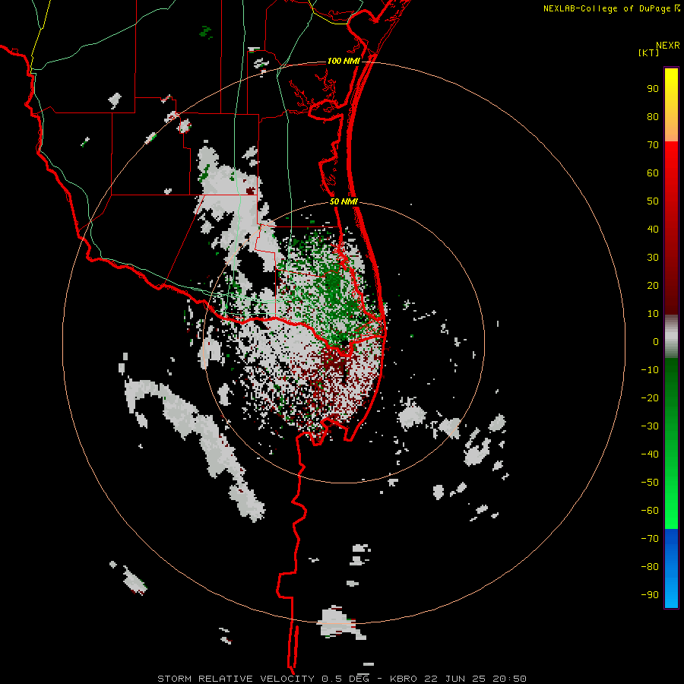Select the 100 NMI range ring label
The height and width of the screenshot is (684, 684).
click(x=344, y=61)
